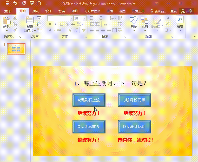The width and height of the screenshot is (198, 162).
Task: Switch to the 插入 tab
Action: (x=36, y=11)
